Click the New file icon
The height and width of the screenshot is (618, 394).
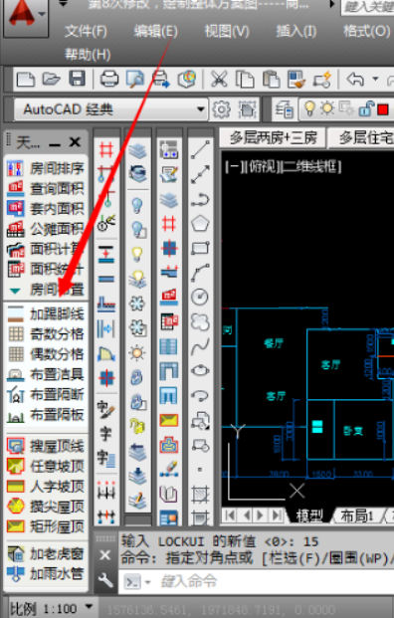click(x=26, y=80)
